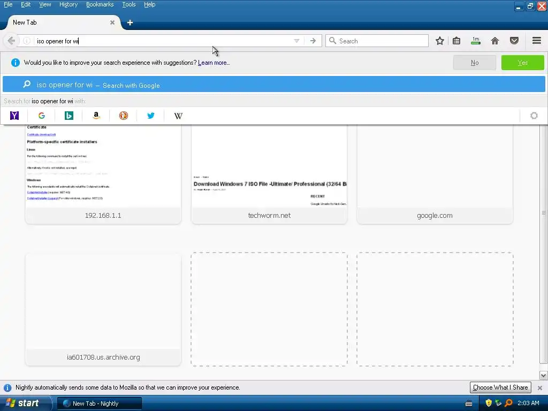
Task: Go to home page via house icon
Action: [495, 41]
